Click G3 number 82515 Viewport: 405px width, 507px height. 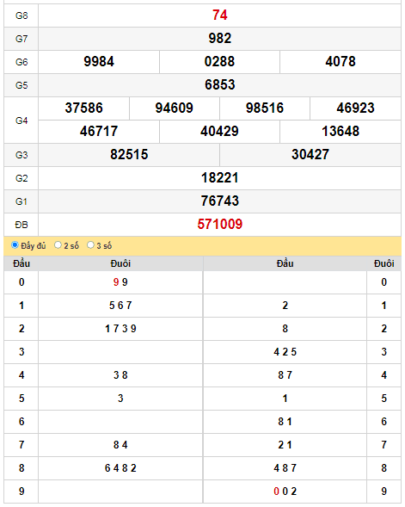point(129,155)
